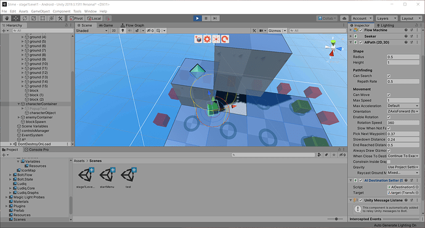
Task: Switch to the Game tab
Action: pos(106,25)
